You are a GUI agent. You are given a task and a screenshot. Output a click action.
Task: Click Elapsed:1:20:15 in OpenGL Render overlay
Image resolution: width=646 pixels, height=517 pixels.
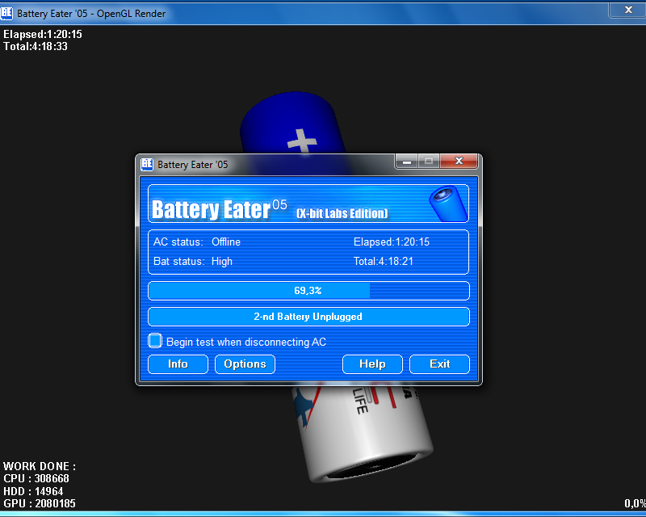[x=43, y=34]
